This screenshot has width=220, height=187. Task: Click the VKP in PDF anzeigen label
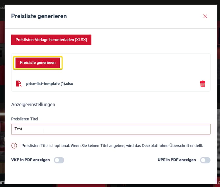pyautogui.click(x=31, y=160)
